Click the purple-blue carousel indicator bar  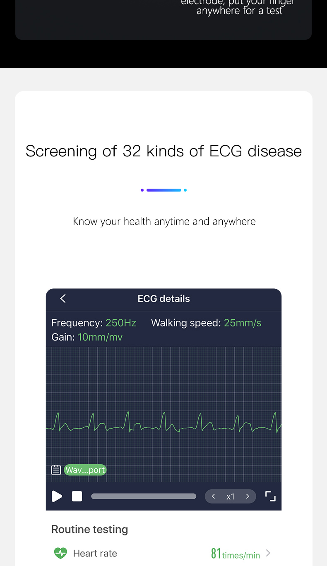point(164,190)
